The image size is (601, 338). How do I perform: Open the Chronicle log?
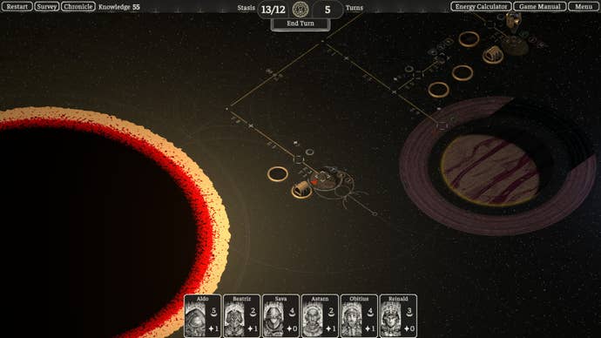[x=78, y=6]
